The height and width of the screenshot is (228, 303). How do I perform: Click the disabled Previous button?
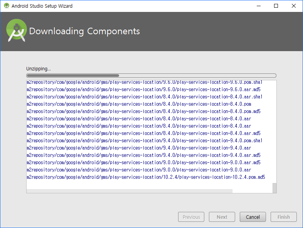pyautogui.click(x=191, y=217)
